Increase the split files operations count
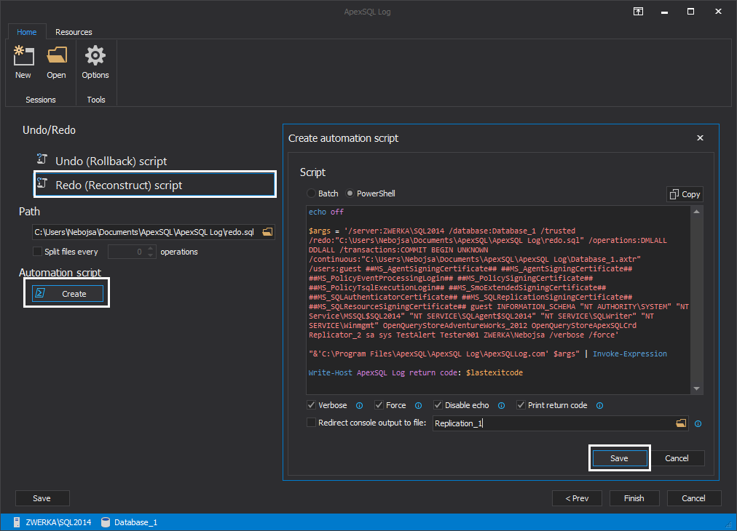 coord(151,248)
